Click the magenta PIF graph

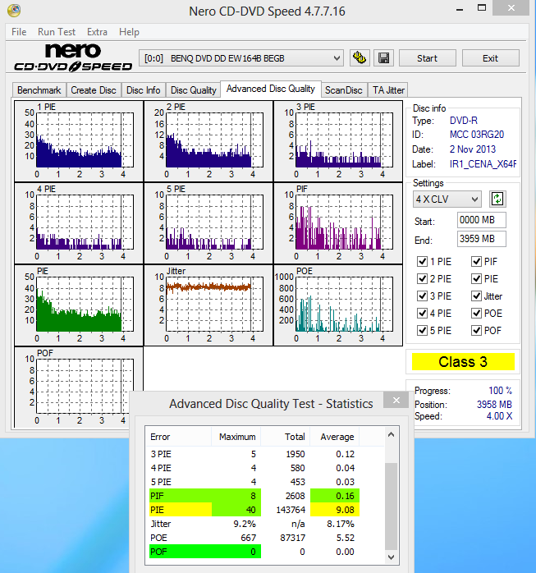[338, 223]
